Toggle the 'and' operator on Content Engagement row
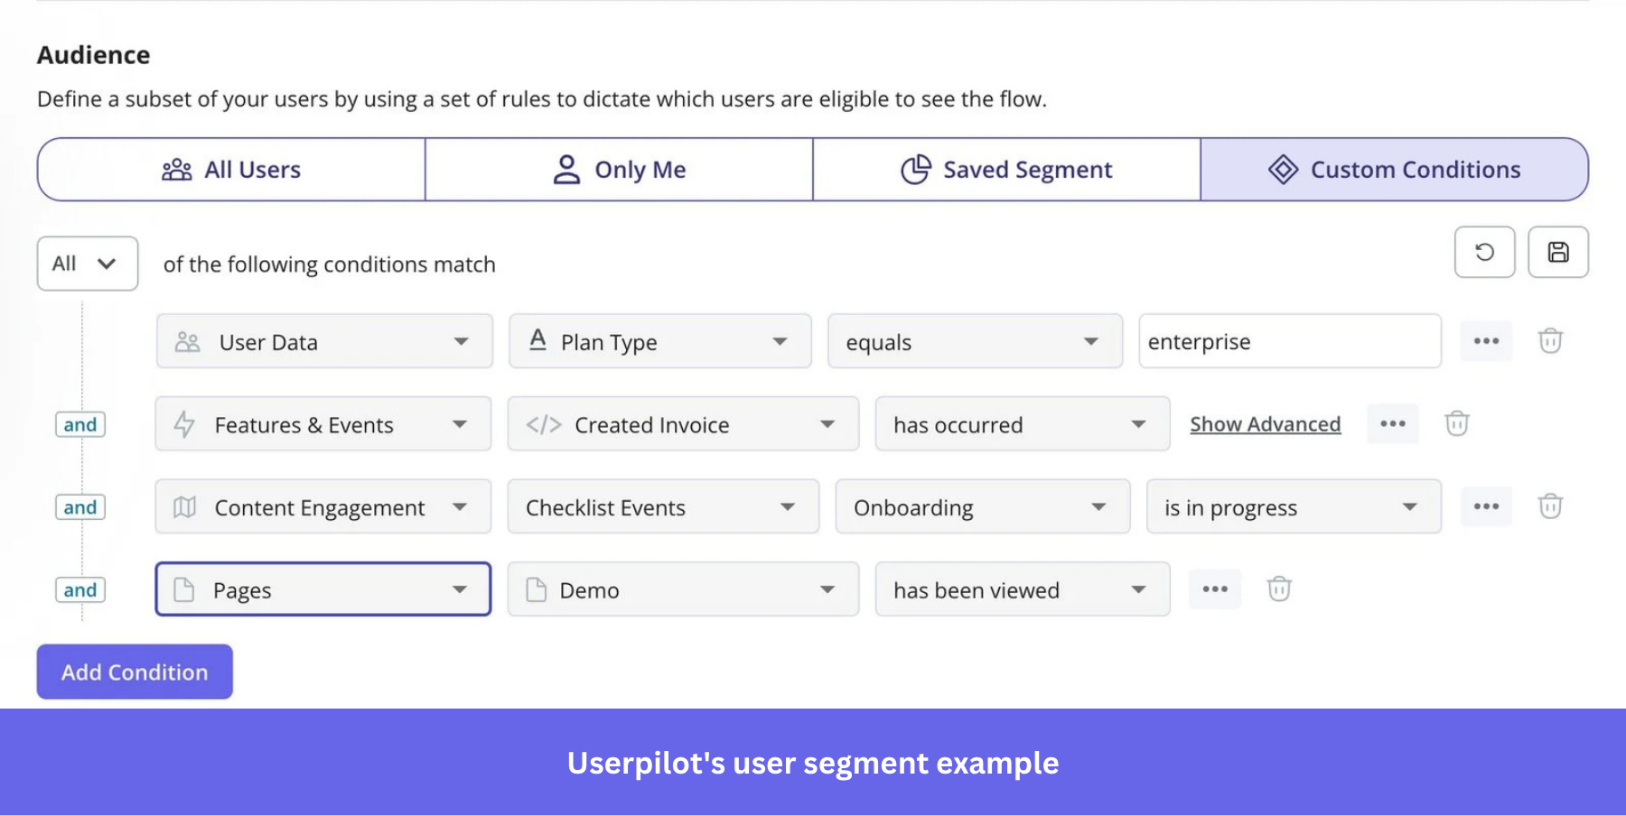 [x=79, y=506]
